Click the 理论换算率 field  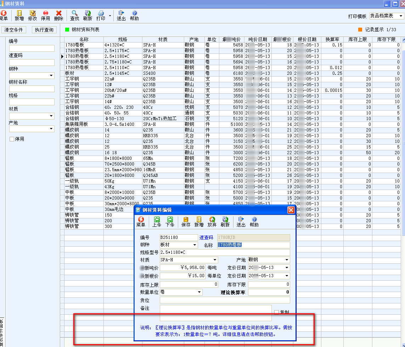point(269,292)
